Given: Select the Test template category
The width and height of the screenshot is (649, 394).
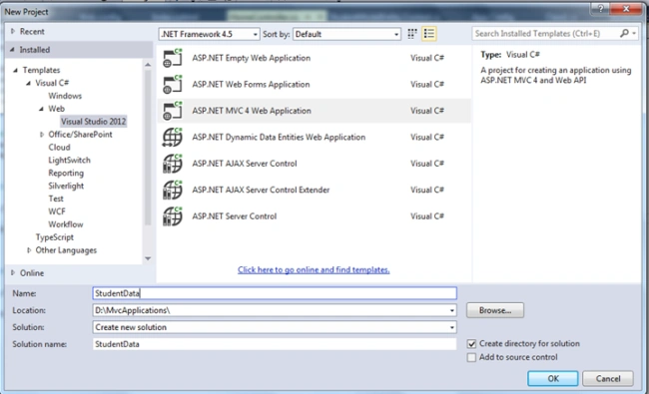Looking at the screenshot, I should [x=56, y=198].
